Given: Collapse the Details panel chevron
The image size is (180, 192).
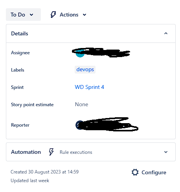Looking at the screenshot, I should [166, 33].
